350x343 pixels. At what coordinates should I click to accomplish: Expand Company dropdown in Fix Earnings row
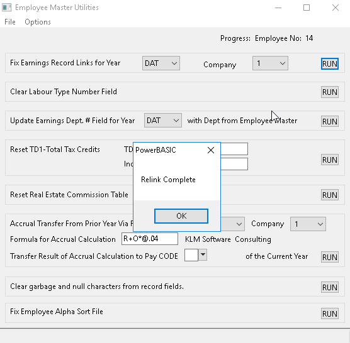270,63
